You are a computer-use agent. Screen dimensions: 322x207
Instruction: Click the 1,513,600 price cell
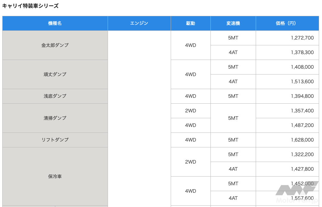pyautogui.click(x=302, y=82)
